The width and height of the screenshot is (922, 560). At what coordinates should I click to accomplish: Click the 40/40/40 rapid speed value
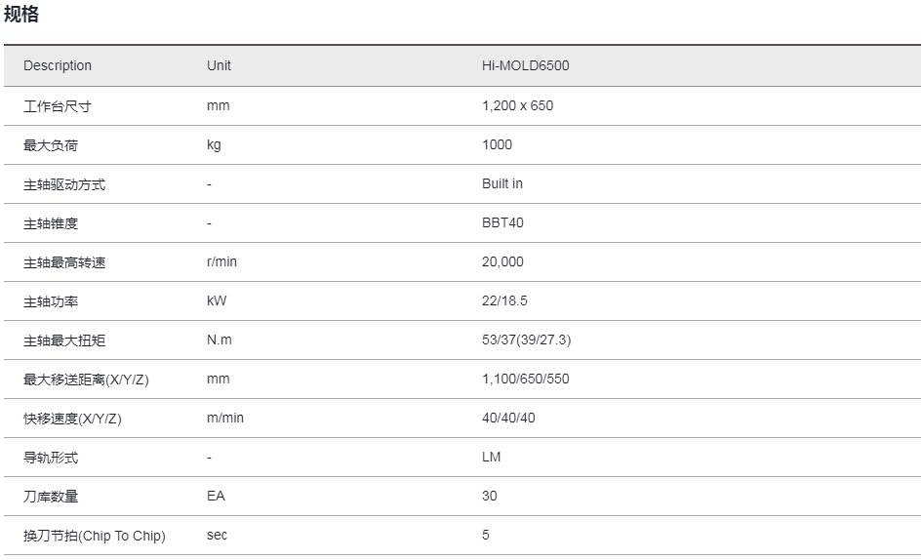click(508, 419)
